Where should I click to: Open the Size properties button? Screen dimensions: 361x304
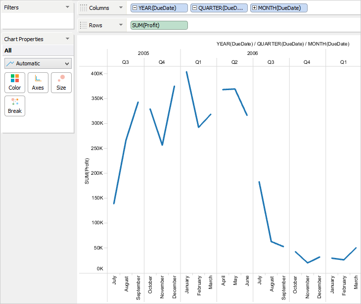[x=61, y=83]
